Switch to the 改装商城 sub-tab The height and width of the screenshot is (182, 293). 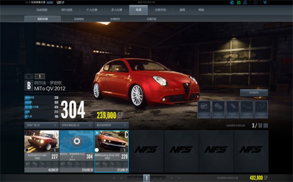(79, 19)
